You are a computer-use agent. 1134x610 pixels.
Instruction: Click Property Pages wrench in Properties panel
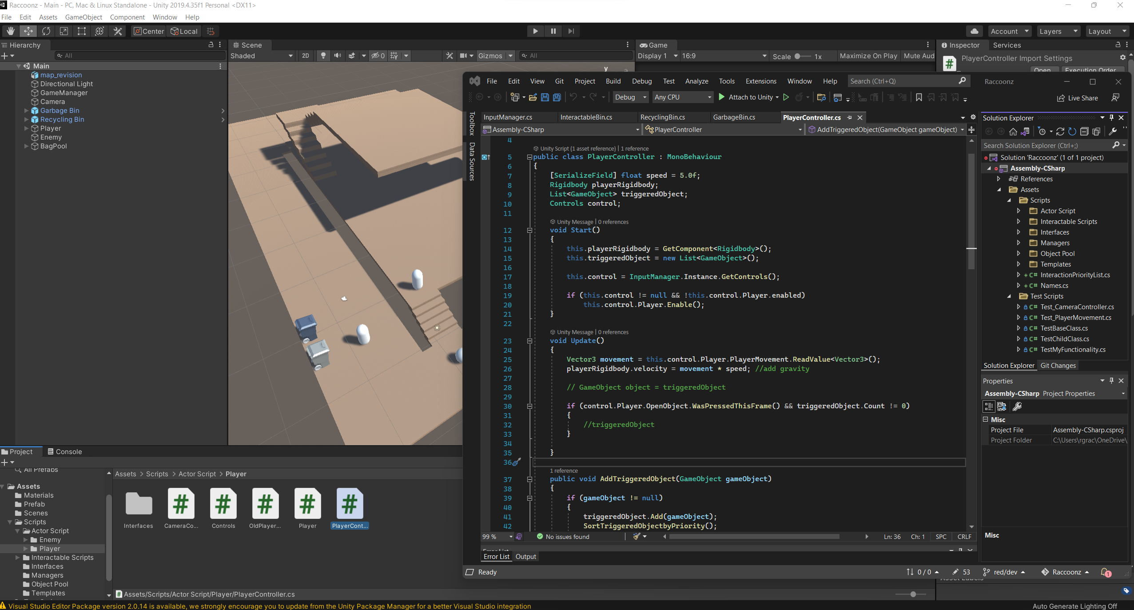tap(1017, 407)
